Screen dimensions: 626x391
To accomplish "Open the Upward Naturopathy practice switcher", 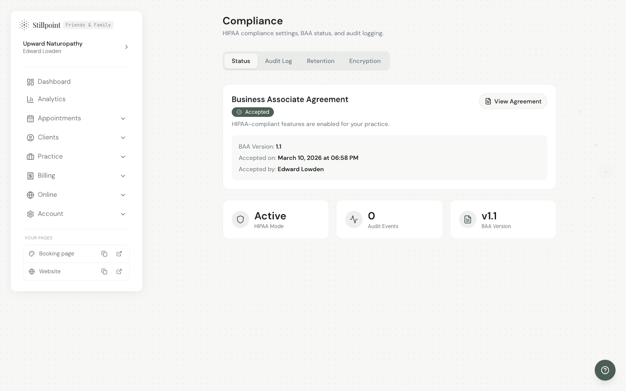I will coord(76,47).
